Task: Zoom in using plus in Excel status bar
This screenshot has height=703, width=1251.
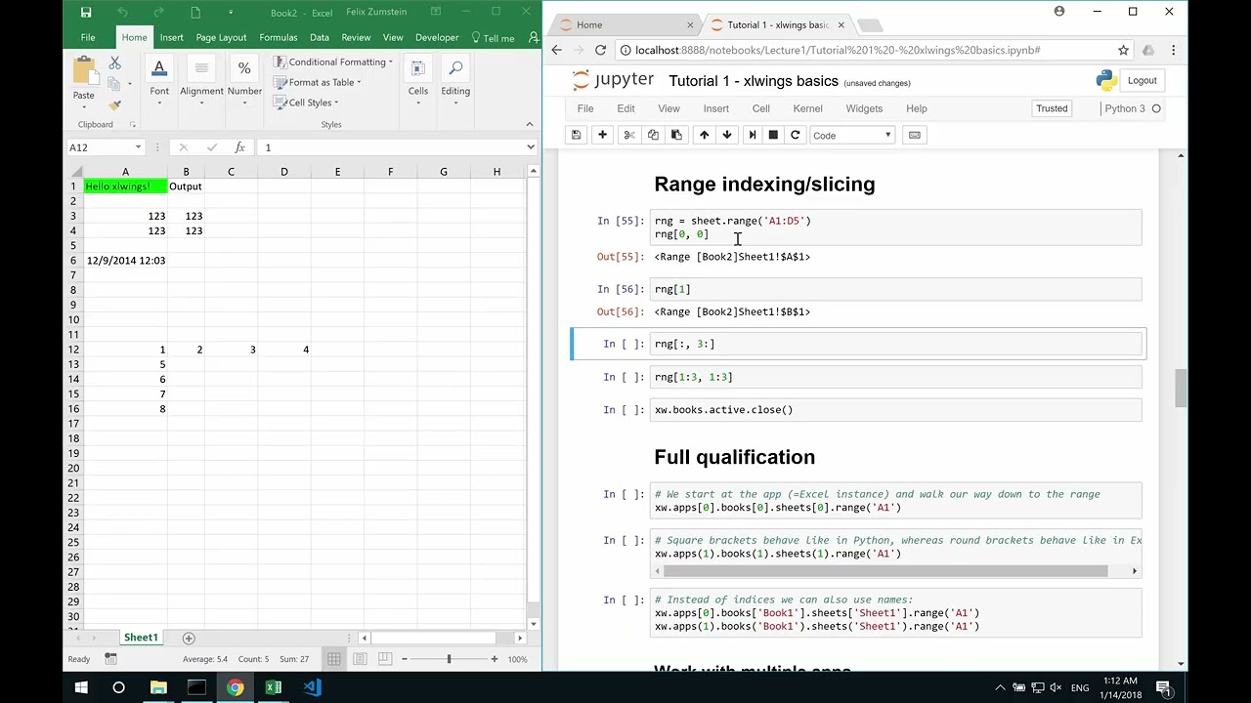Action: (494, 659)
